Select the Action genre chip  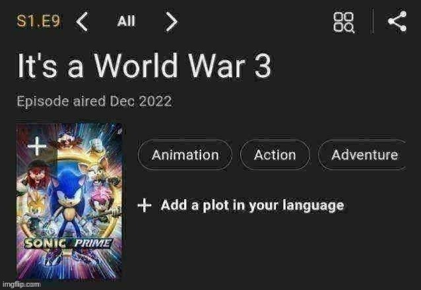pyautogui.click(x=275, y=155)
